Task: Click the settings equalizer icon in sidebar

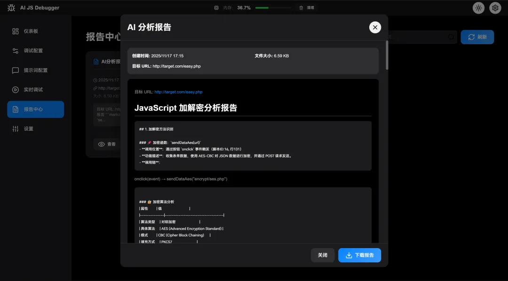Action: (x=15, y=129)
